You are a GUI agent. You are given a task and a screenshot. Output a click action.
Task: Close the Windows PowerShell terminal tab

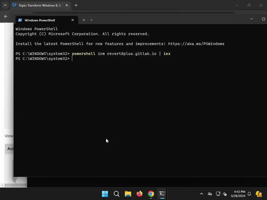[x=73, y=20]
